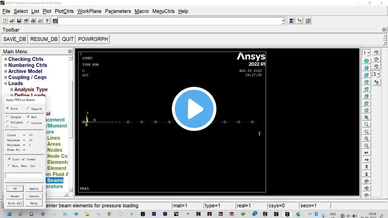Open the printer icon in the top toolbar
Image resolution: width=388 pixels, height=218 pixels.
coord(33,21)
